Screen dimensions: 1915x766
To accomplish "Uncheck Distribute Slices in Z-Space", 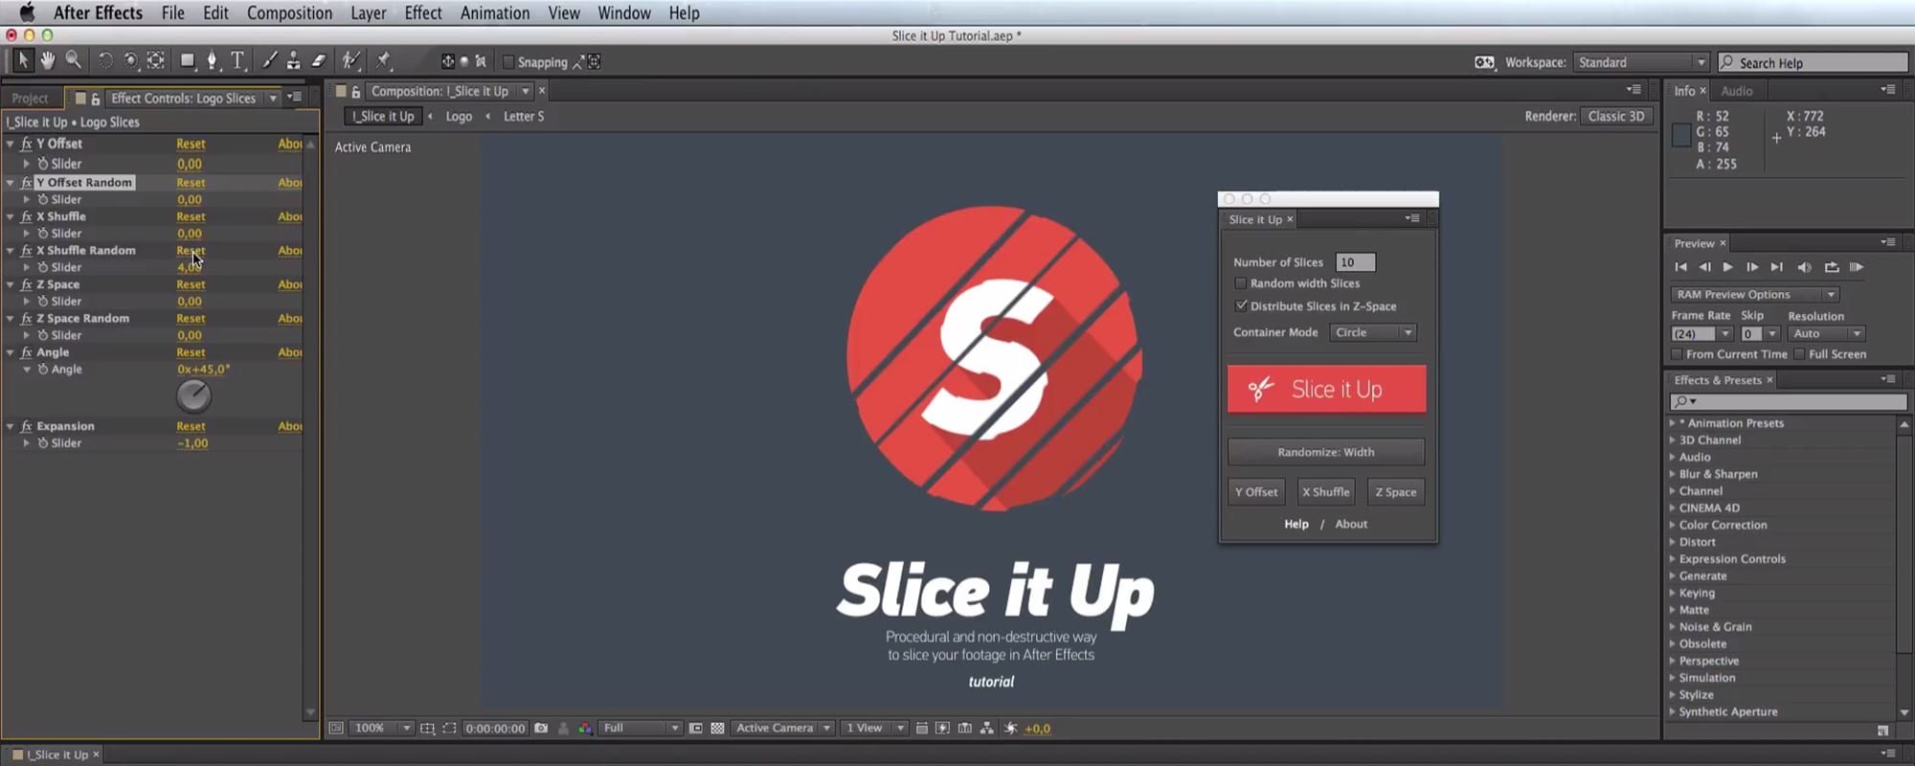I will click(x=1241, y=306).
